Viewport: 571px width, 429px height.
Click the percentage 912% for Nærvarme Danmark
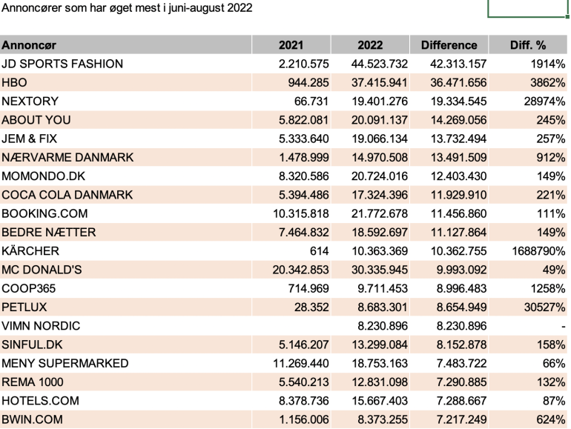(550, 157)
